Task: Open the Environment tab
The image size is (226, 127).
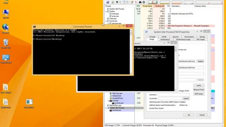Action: click(x=189, y=37)
